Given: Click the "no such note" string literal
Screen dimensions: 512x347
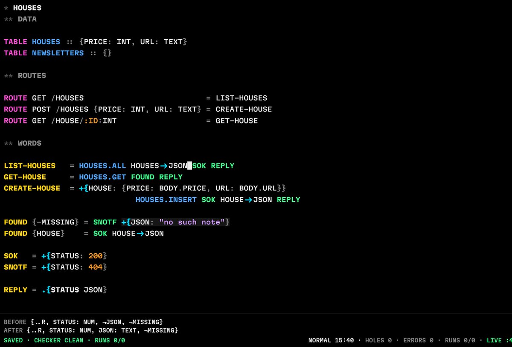Looking at the screenshot, I should tap(192, 222).
